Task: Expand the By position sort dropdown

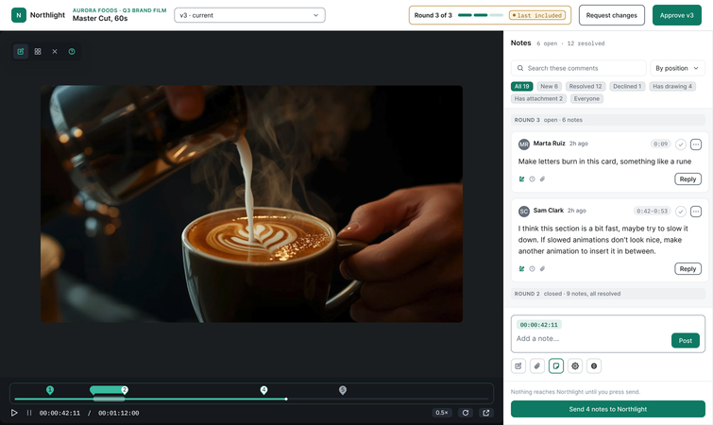Action: pyautogui.click(x=677, y=68)
